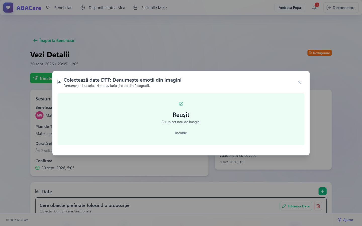Close the DTT data collection dialog

pyautogui.click(x=299, y=82)
